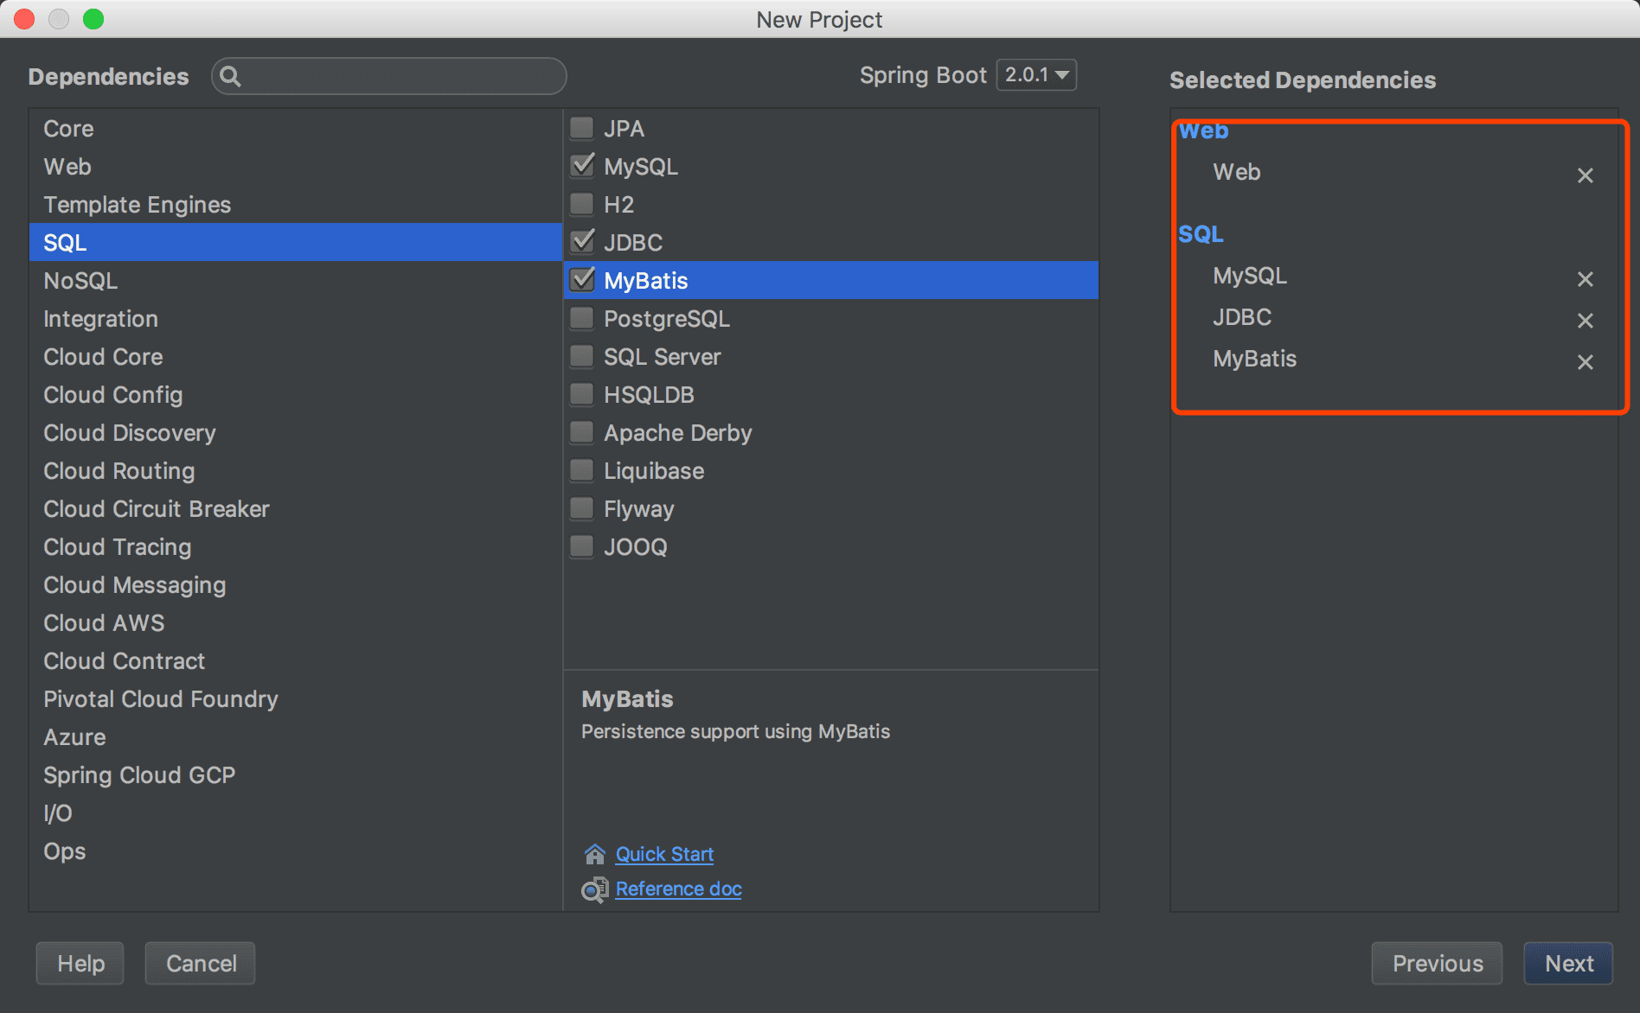1640x1013 pixels.
Task: Check the PostgreSQL dependency checkbox
Action: coord(582,319)
